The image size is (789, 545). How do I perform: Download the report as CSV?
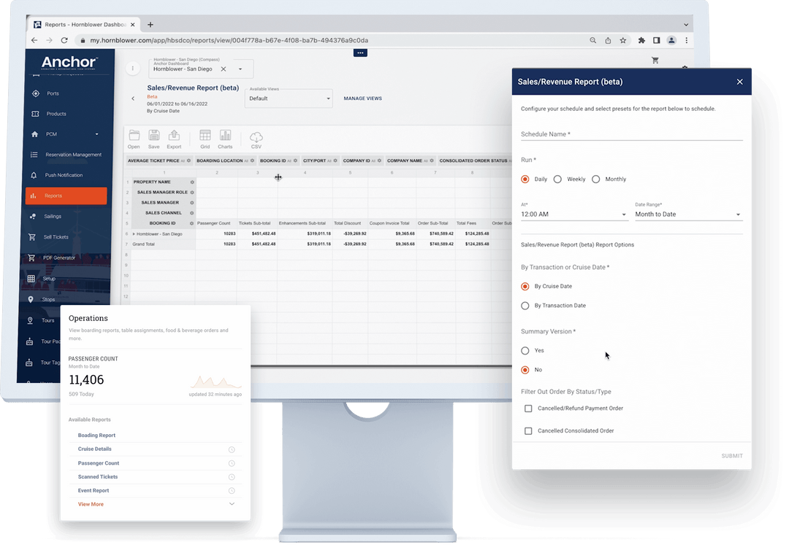256,138
